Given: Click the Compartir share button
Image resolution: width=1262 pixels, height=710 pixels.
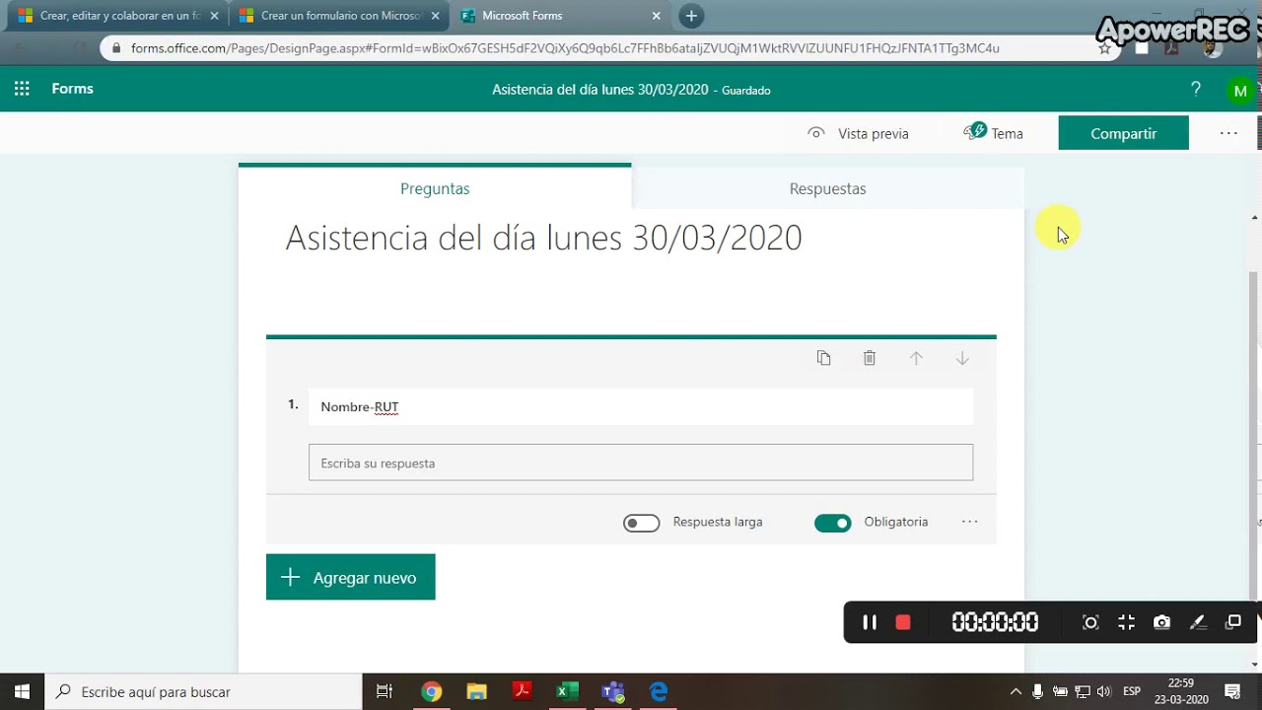Looking at the screenshot, I should pos(1123,133).
